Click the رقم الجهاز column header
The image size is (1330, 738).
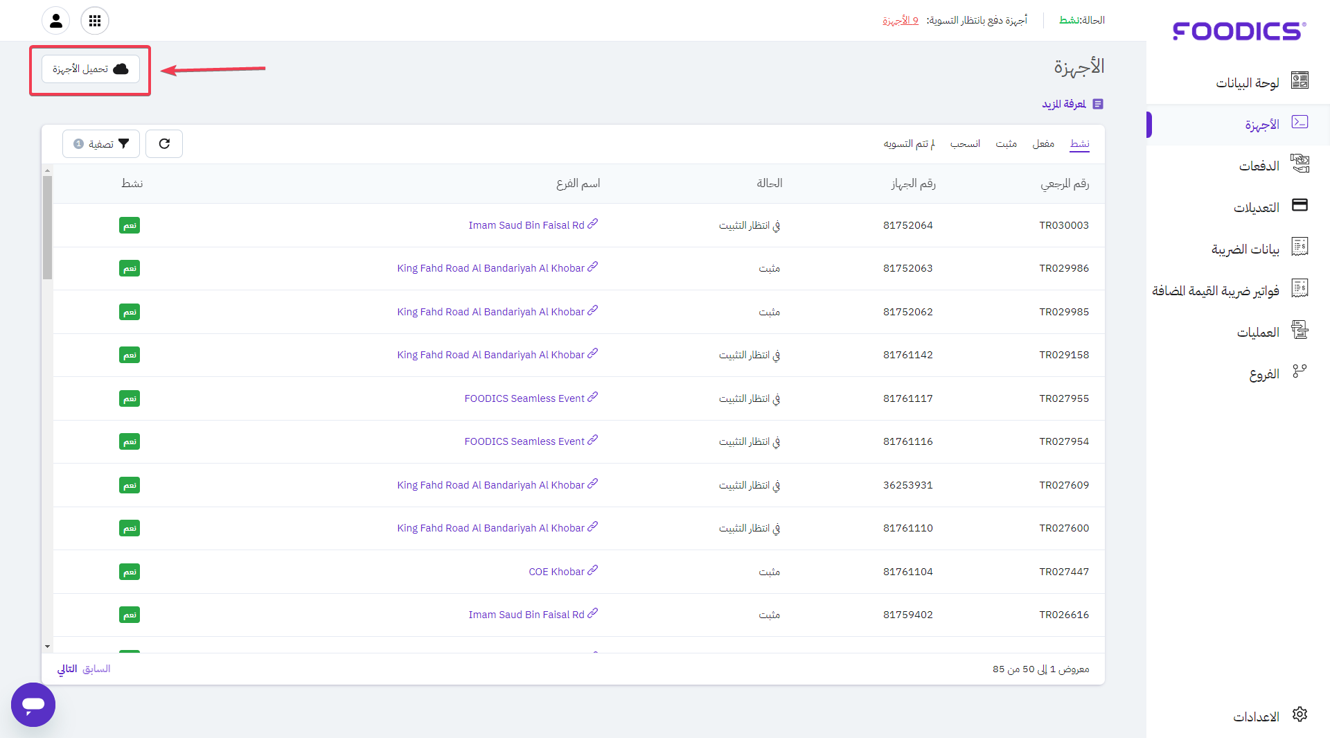click(x=913, y=184)
